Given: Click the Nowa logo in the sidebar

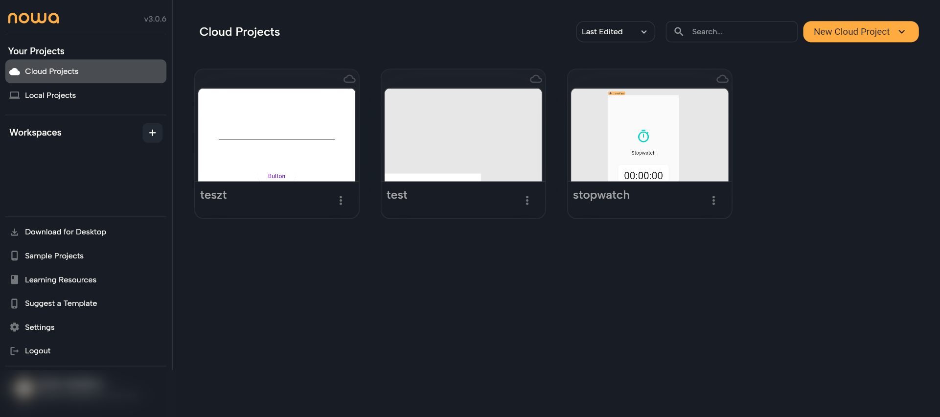Looking at the screenshot, I should pos(33,18).
